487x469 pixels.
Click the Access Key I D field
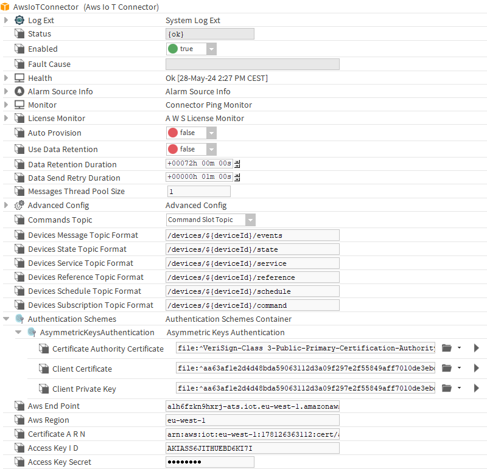pos(253,448)
